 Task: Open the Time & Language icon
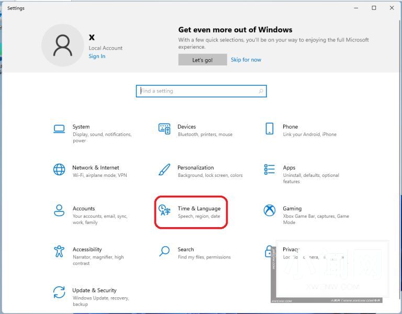(x=164, y=210)
